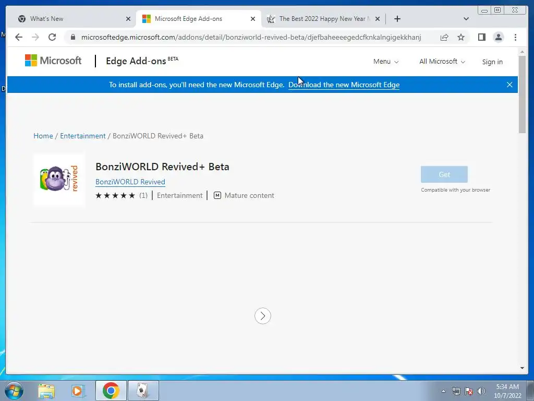Launch Windows Media Player from taskbar
The image size is (534, 401).
pyautogui.click(x=78, y=391)
